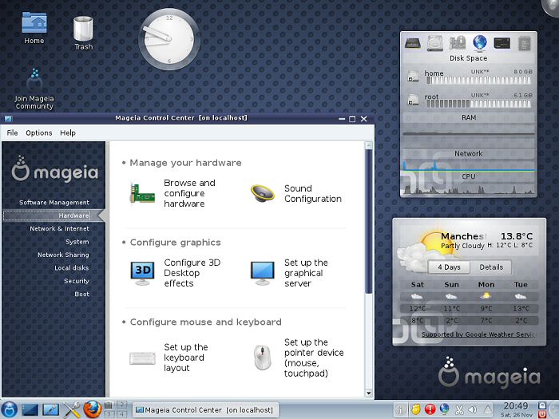Open the volume speaker tray icon

473,409
